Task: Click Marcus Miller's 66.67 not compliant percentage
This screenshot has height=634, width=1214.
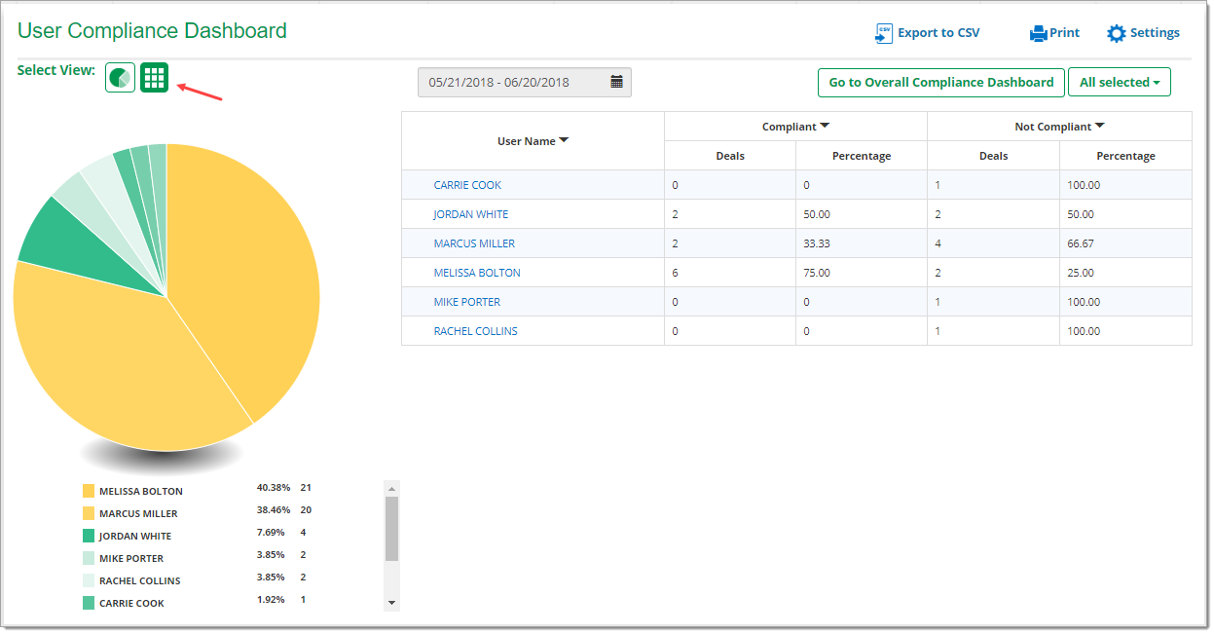Action: point(1081,243)
